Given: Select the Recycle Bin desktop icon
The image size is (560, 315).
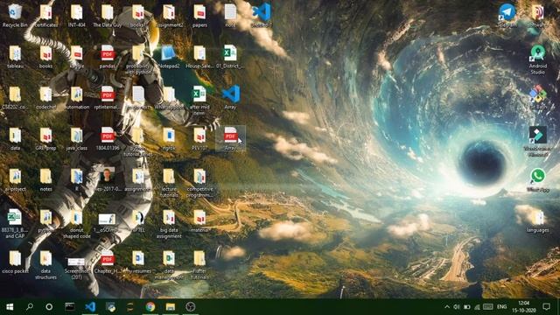Looking at the screenshot, I should pos(15,16).
